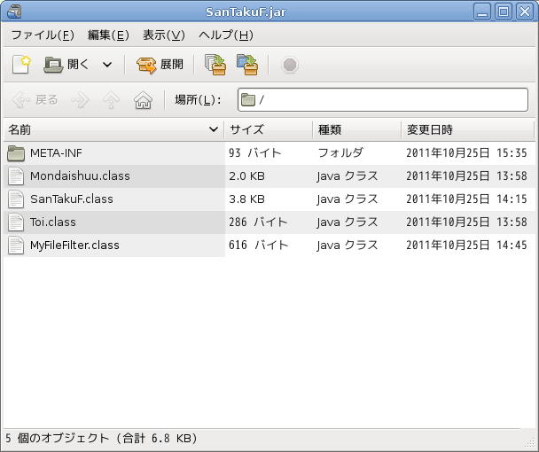Click the greyed-out stop operation icon
This screenshot has width=539, height=452.
tap(289, 65)
